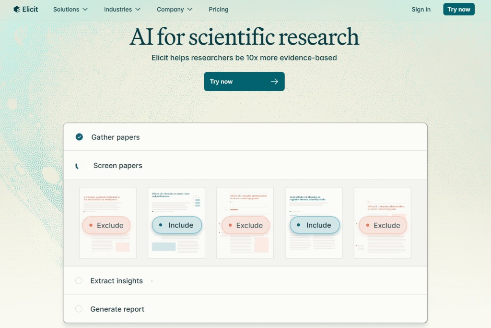
Task: Click the Elicit logo icon
Action: (x=17, y=9)
